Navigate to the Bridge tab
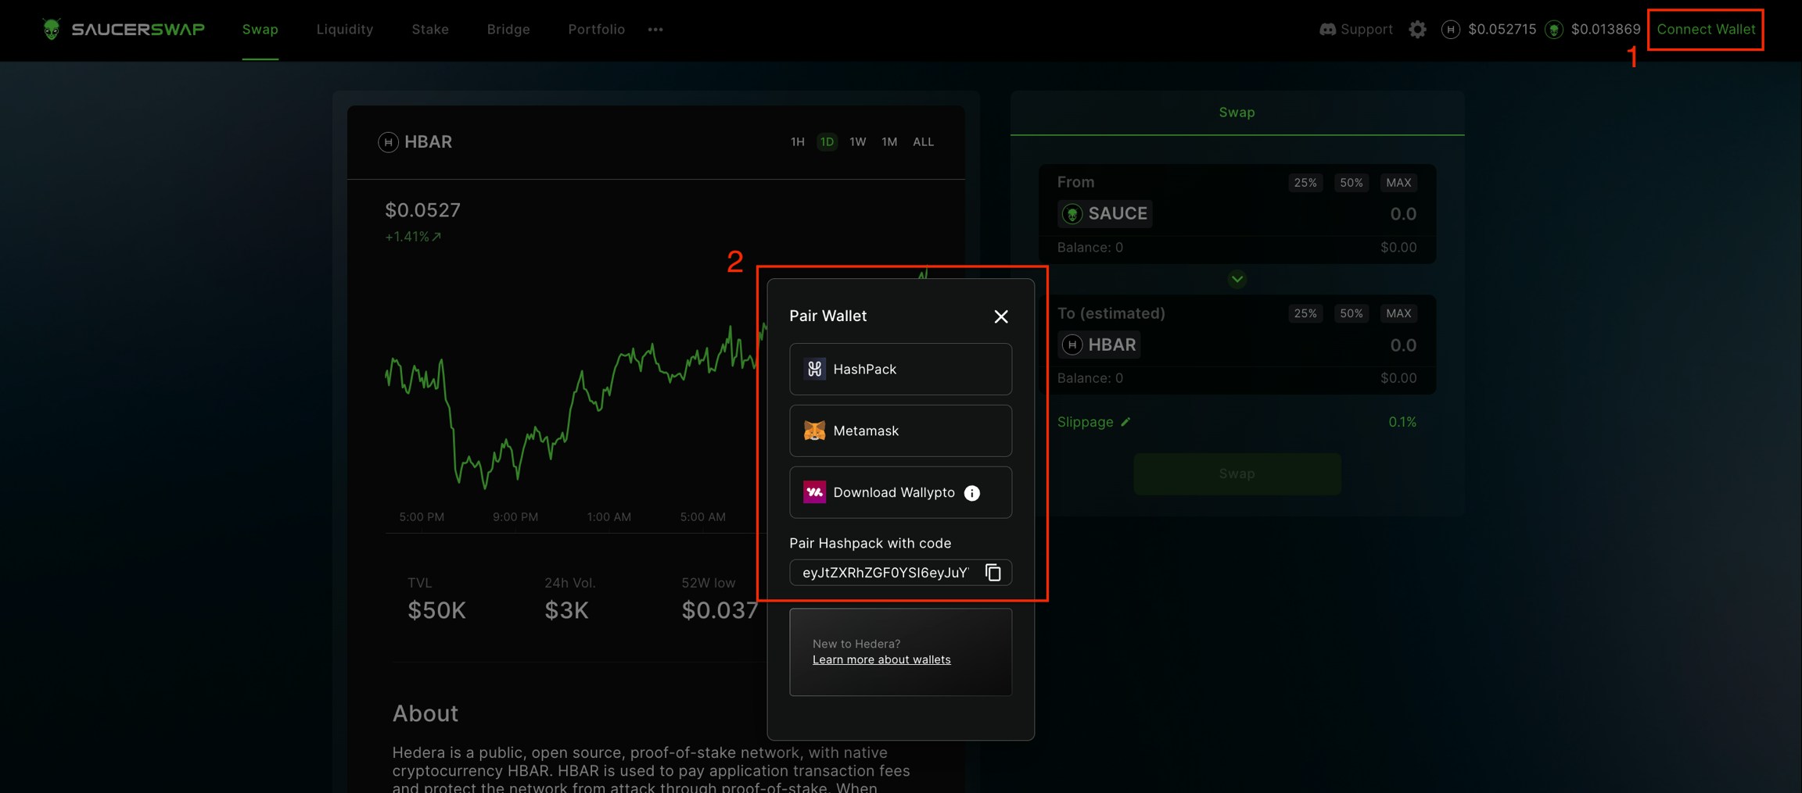This screenshot has height=793, width=1802. pyautogui.click(x=508, y=29)
